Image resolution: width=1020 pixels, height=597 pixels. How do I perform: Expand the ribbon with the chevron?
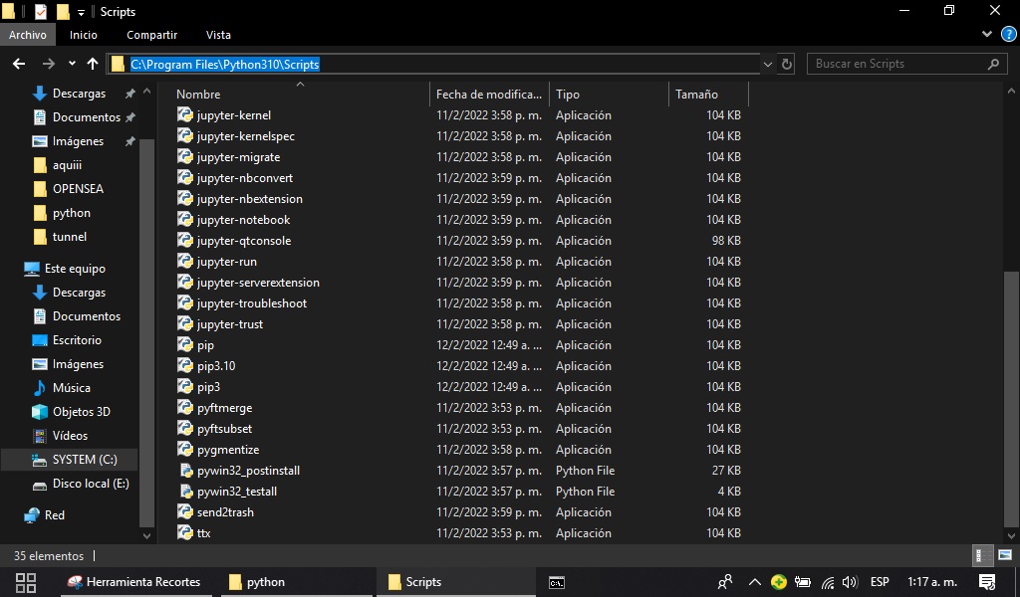(987, 35)
